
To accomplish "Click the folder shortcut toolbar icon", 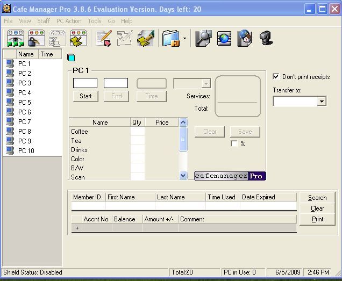I will tap(171, 38).
